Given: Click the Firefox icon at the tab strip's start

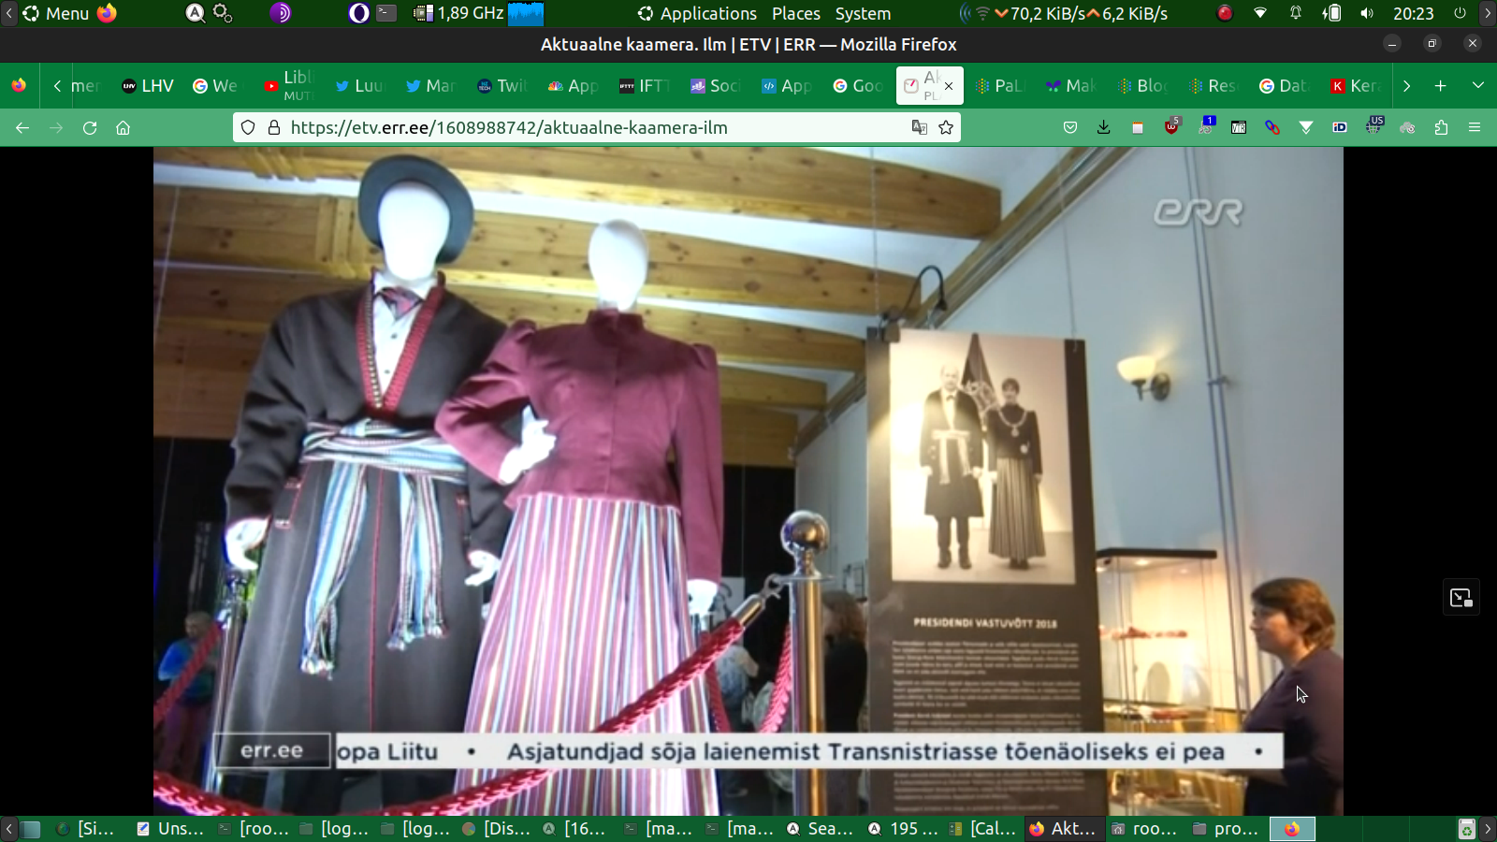Looking at the screenshot, I should tap(19, 85).
